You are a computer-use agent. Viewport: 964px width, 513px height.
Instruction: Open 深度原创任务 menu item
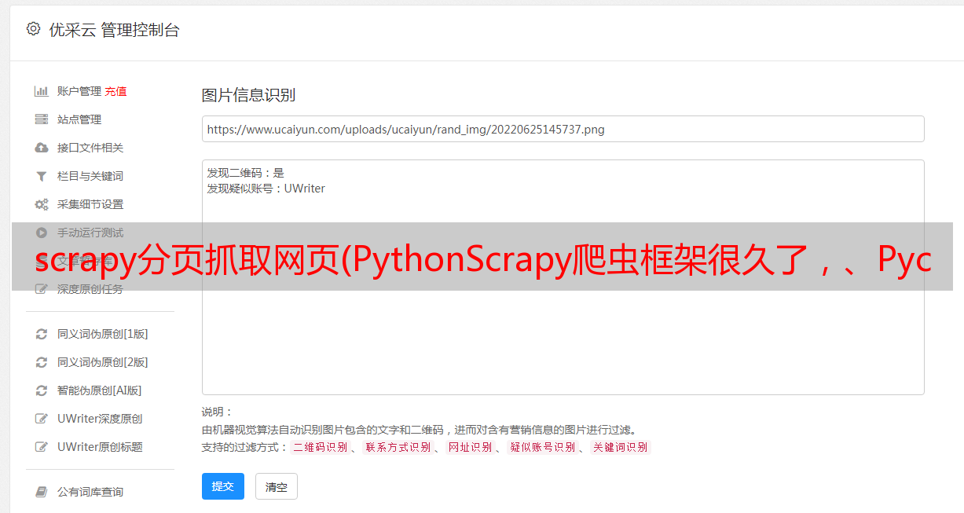pos(90,289)
